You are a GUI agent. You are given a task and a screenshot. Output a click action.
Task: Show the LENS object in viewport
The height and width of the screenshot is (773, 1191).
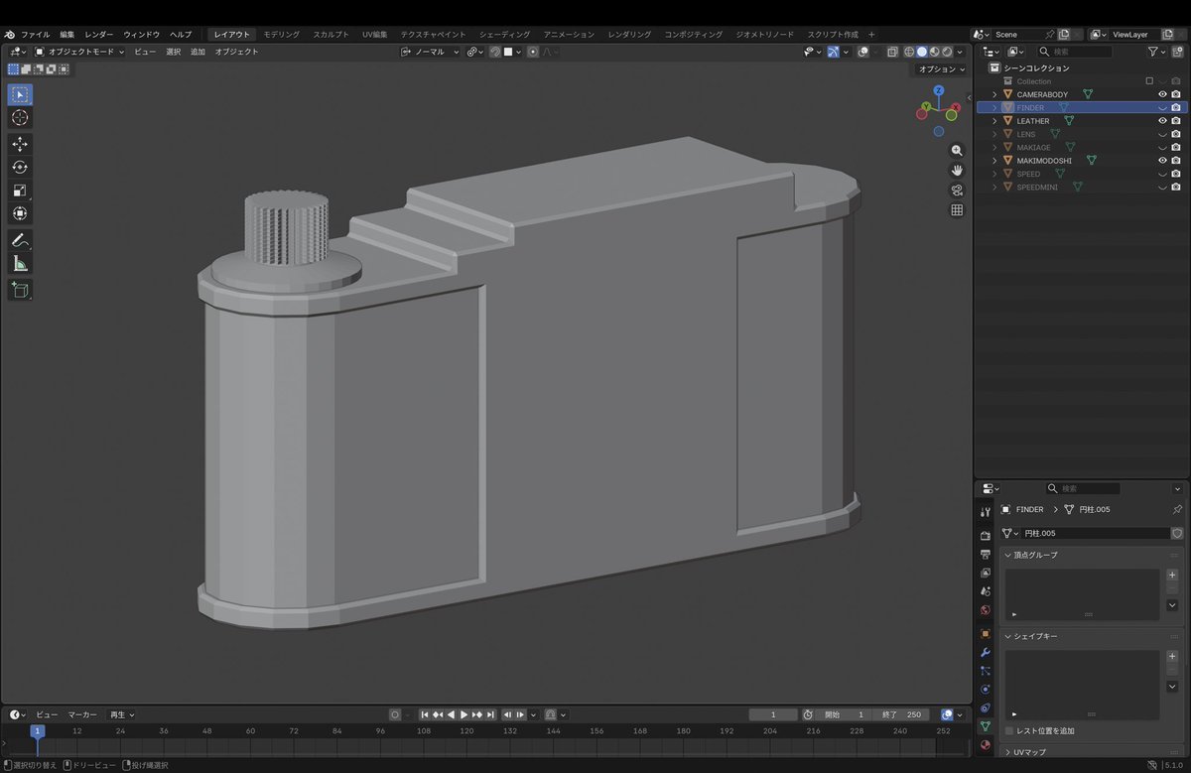(1162, 133)
